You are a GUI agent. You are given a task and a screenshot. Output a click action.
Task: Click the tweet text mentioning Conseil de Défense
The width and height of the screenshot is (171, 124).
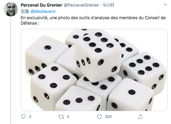click(93, 20)
